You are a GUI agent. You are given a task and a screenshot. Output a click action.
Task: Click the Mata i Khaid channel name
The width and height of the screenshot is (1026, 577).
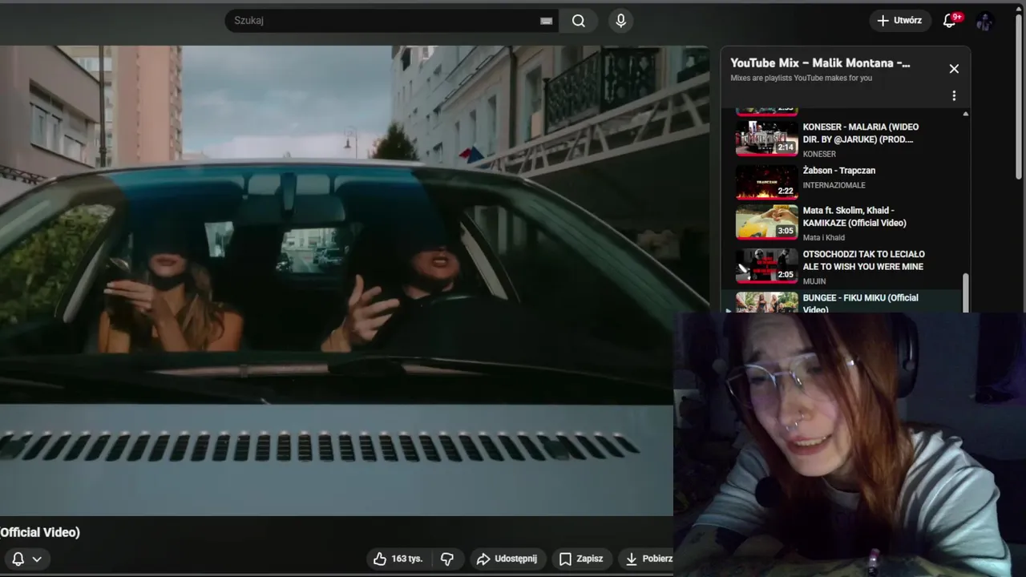[824, 237]
